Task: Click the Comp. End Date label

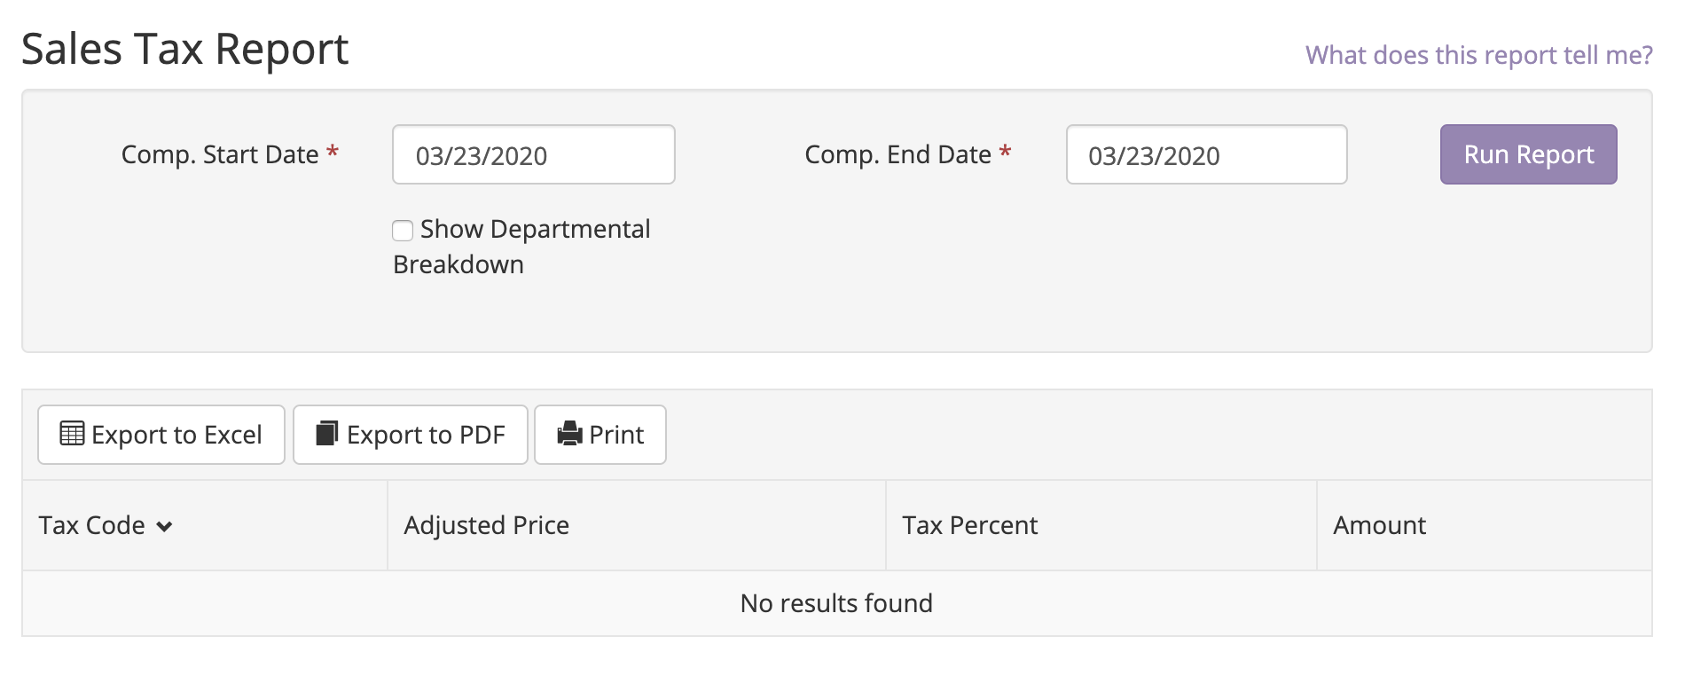Action: coord(897,154)
